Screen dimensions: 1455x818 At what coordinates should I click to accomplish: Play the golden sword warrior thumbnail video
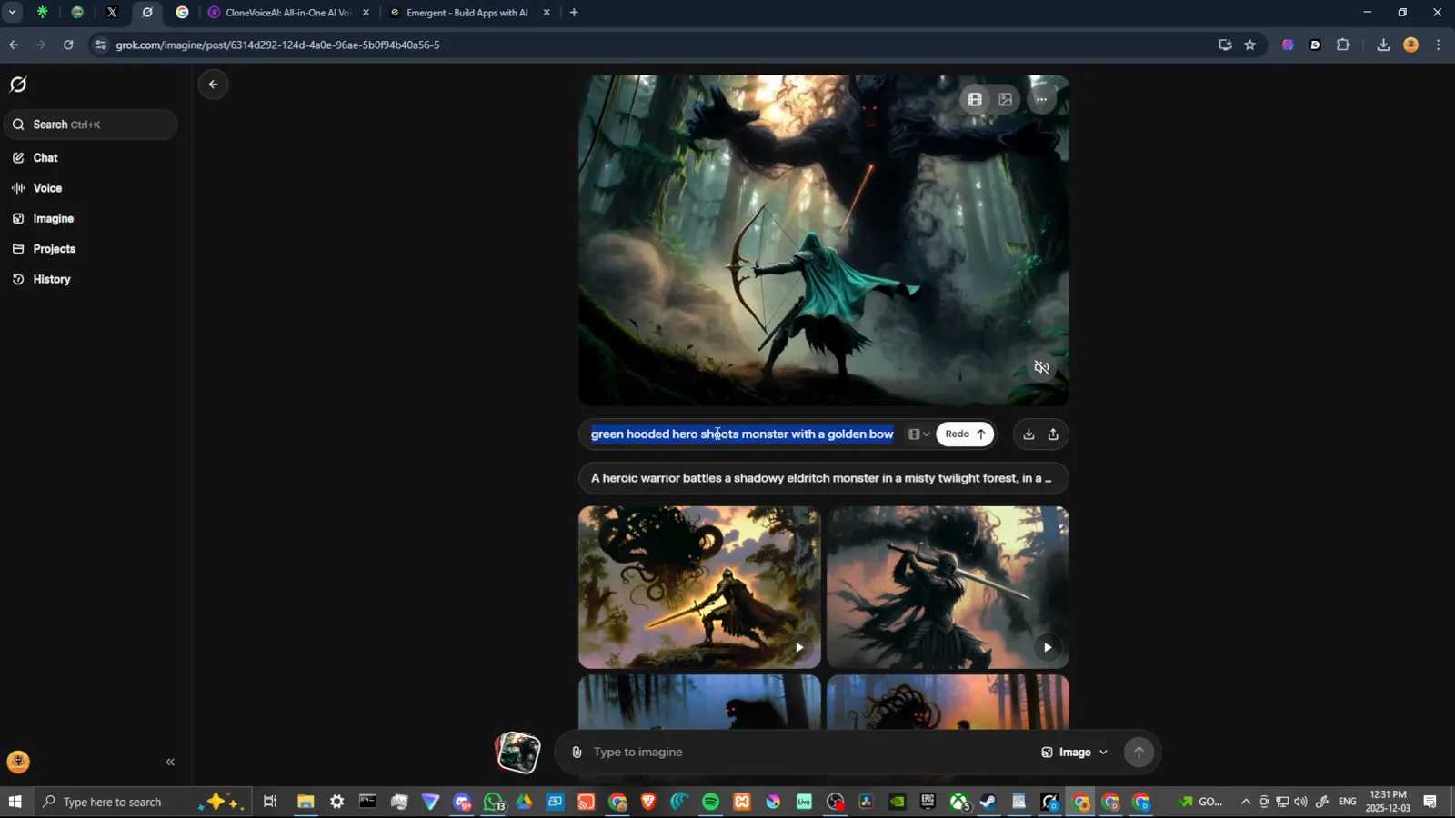point(799,648)
